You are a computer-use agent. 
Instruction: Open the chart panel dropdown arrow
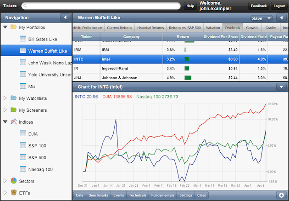point(281,87)
